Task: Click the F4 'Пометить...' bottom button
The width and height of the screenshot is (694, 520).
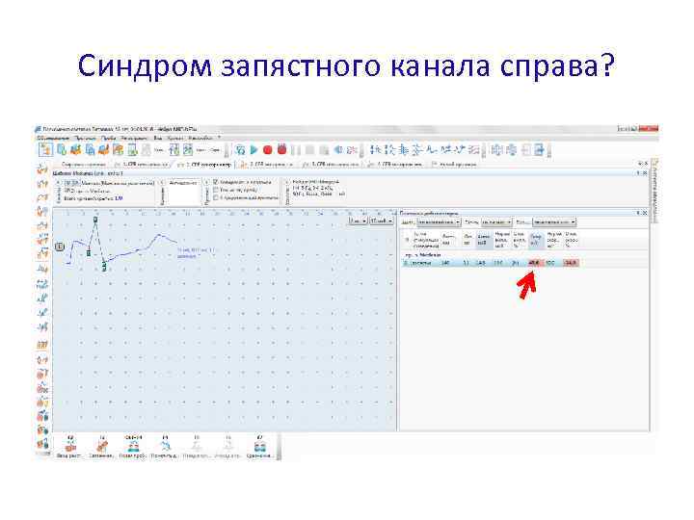Action: coord(165,447)
